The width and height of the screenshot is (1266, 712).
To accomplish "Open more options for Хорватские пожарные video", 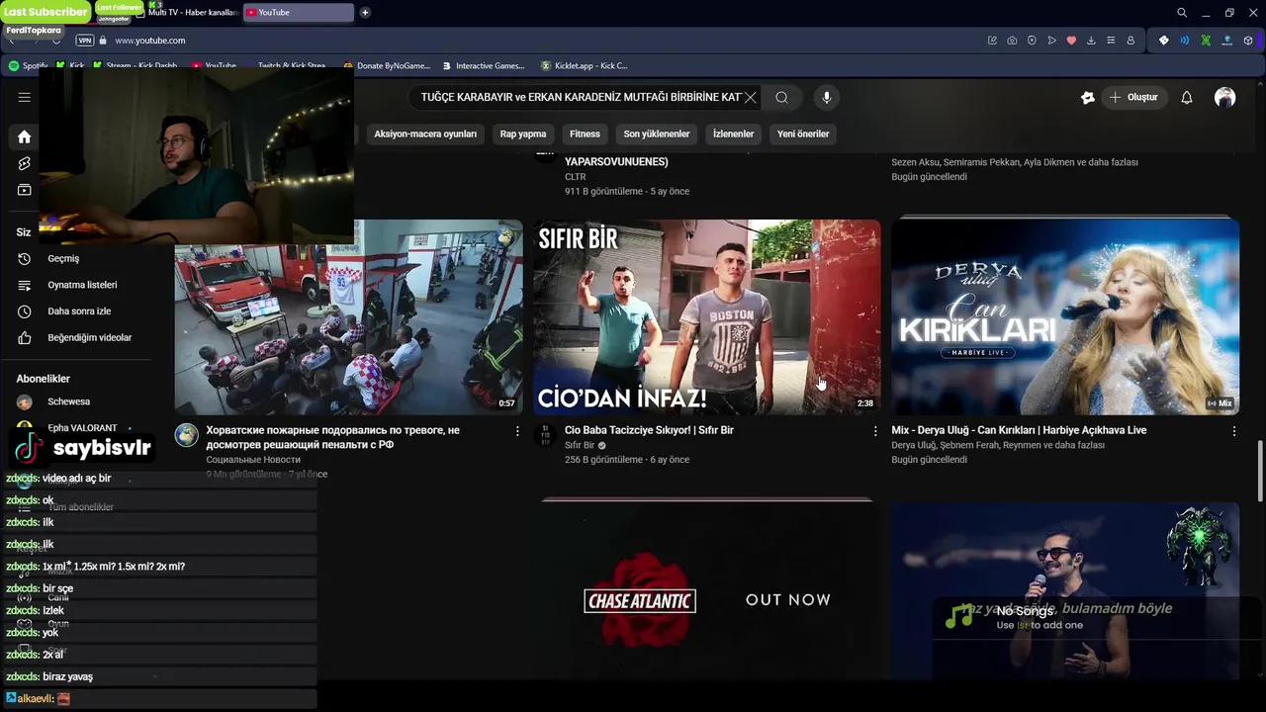I will point(517,431).
